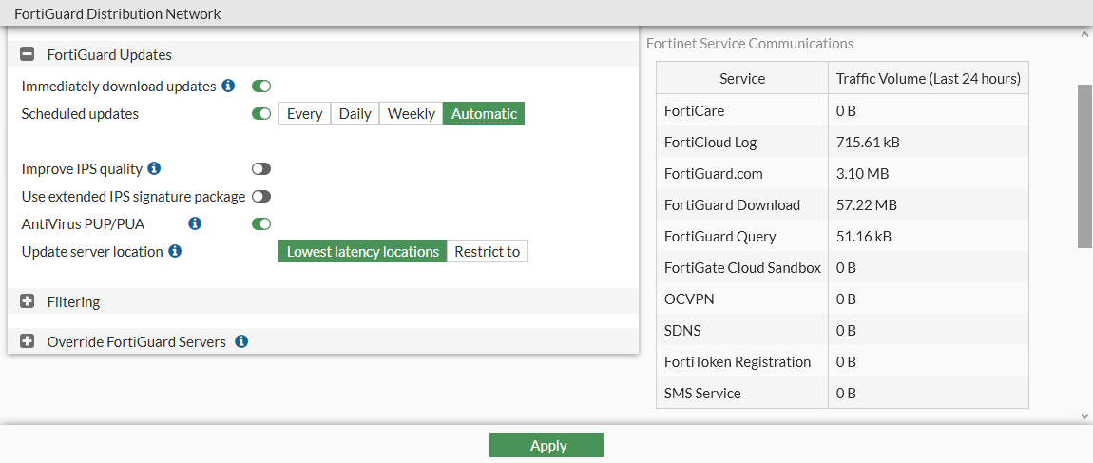
Task: Select the Every schedule option
Action: pos(304,114)
